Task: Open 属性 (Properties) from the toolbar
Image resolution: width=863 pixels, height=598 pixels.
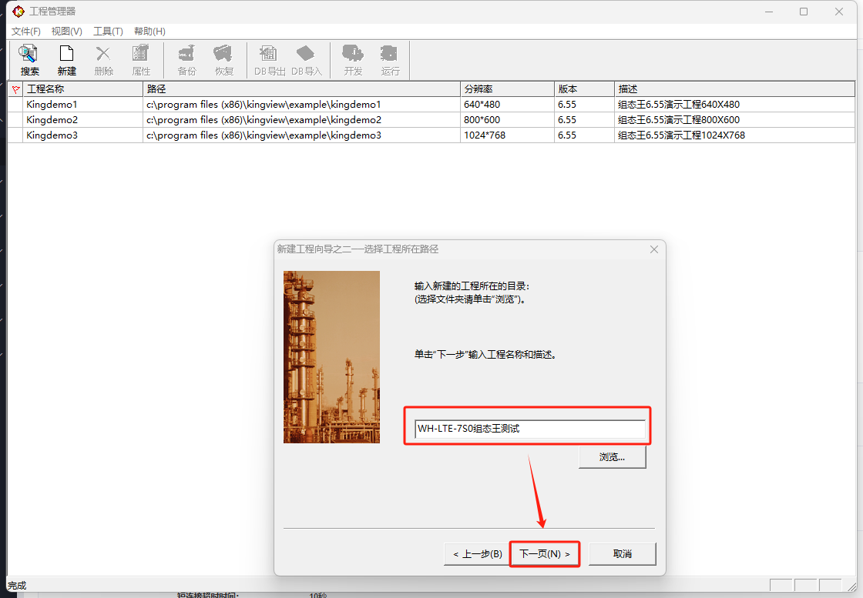Action: click(x=141, y=59)
